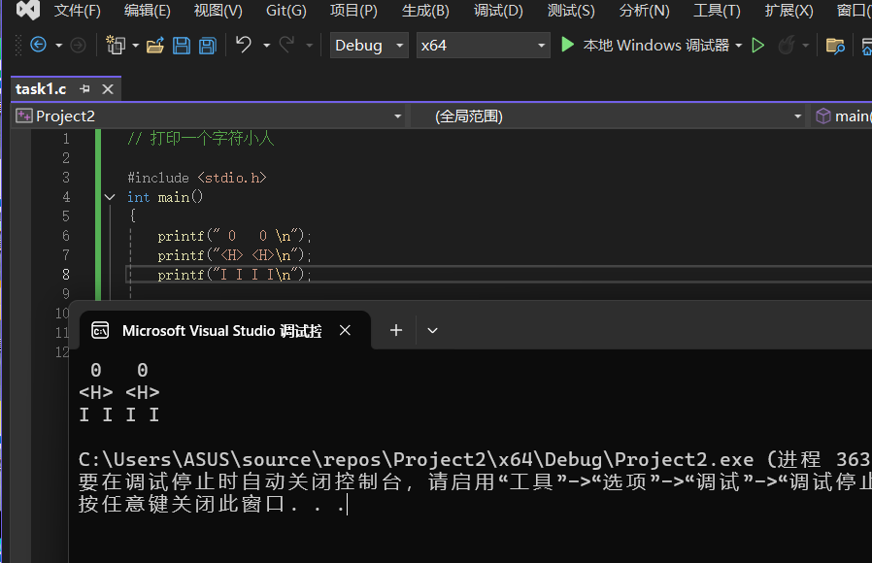Save task1.c with the single-disk save icon

[182, 46]
